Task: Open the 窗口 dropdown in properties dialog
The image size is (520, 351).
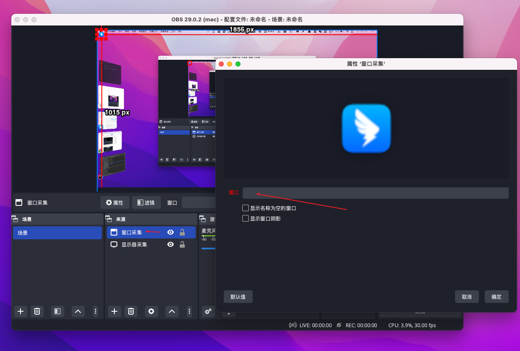Action: 375,193
